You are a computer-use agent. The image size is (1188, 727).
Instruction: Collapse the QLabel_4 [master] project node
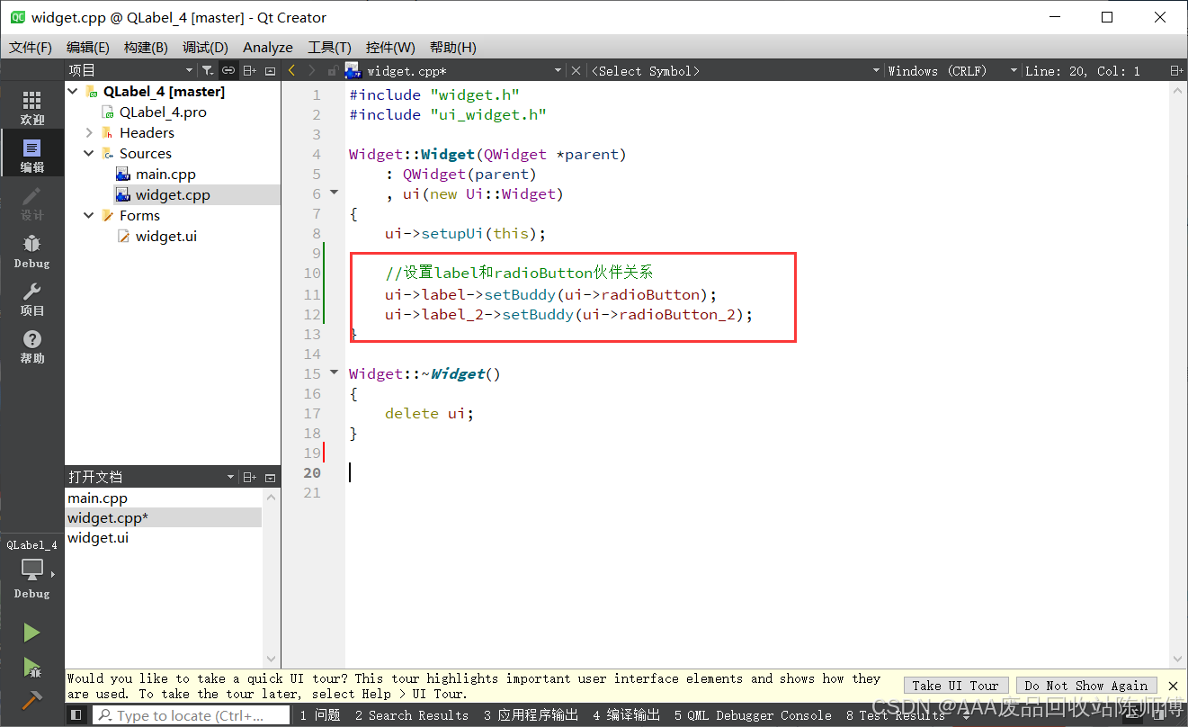tap(73, 92)
